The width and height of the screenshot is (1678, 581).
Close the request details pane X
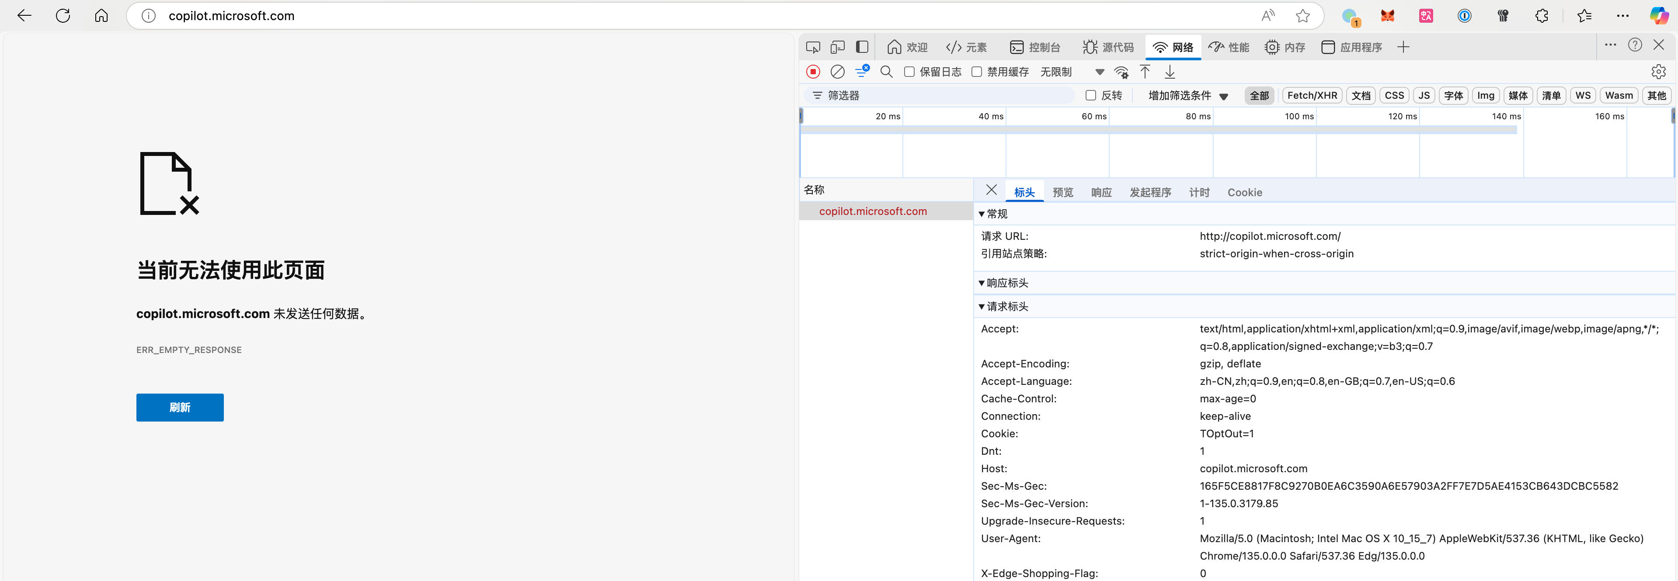coord(991,190)
